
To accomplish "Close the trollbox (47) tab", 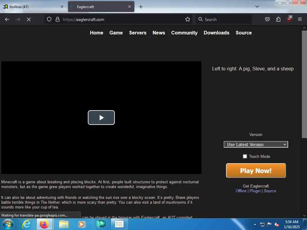I will pyautogui.click(x=62, y=7).
